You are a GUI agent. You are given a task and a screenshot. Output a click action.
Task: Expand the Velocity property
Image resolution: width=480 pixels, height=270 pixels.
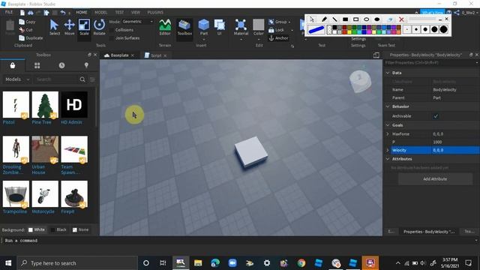click(388, 150)
